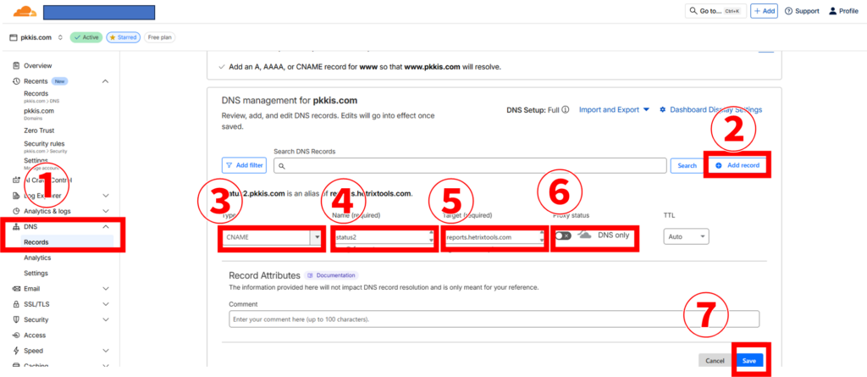Toggle the Proxy status switch
The width and height of the screenshot is (867, 377).
pos(563,236)
